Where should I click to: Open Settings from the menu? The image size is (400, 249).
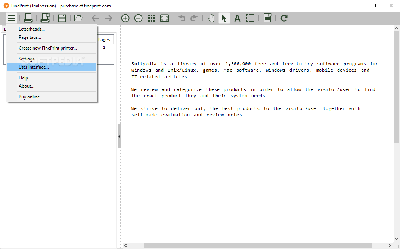pos(28,59)
